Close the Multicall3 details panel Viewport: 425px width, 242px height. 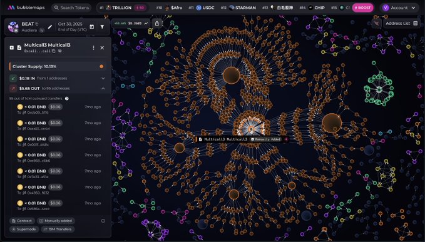(102, 48)
